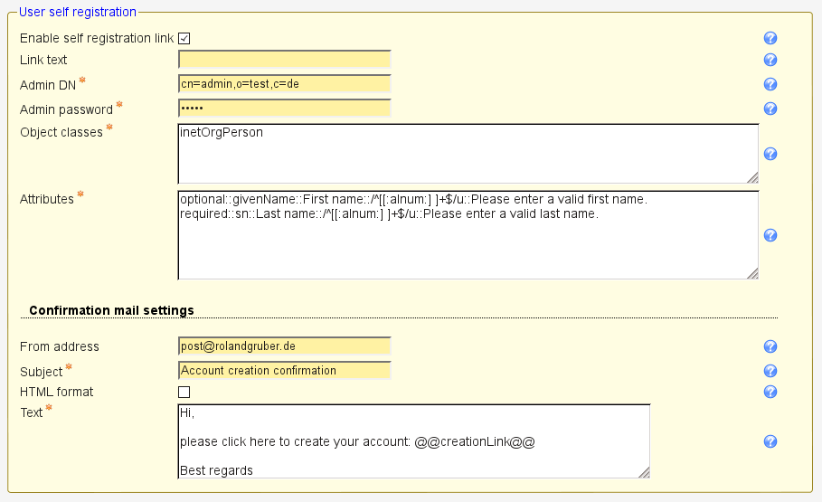
Task: Focus the Admin DN input field
Action: coord(285,84)
